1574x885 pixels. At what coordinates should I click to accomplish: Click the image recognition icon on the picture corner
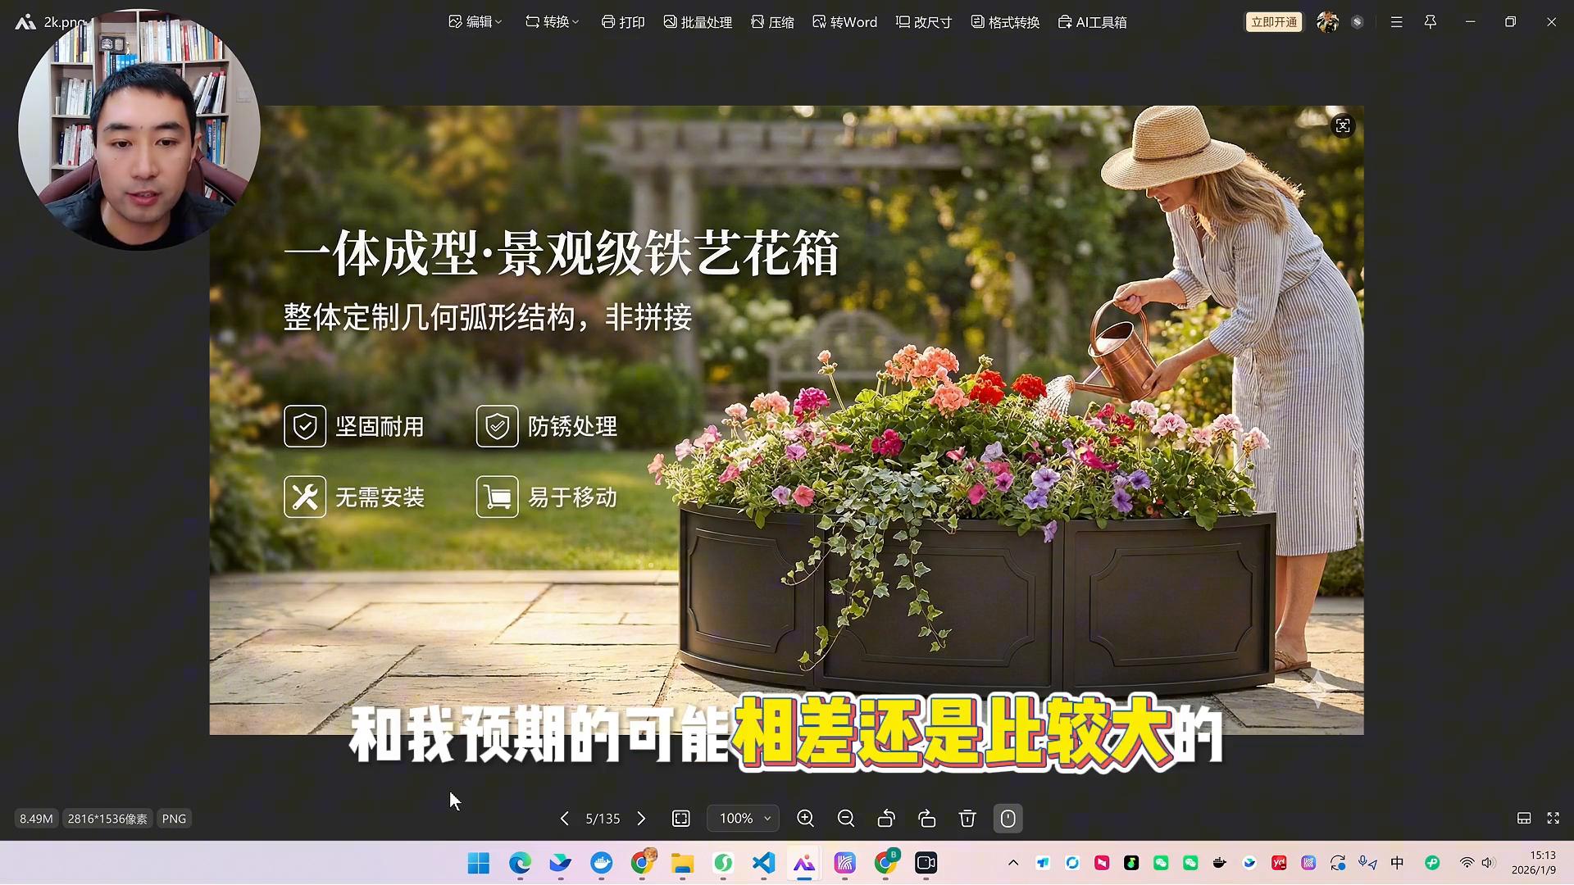[1343, 126]
